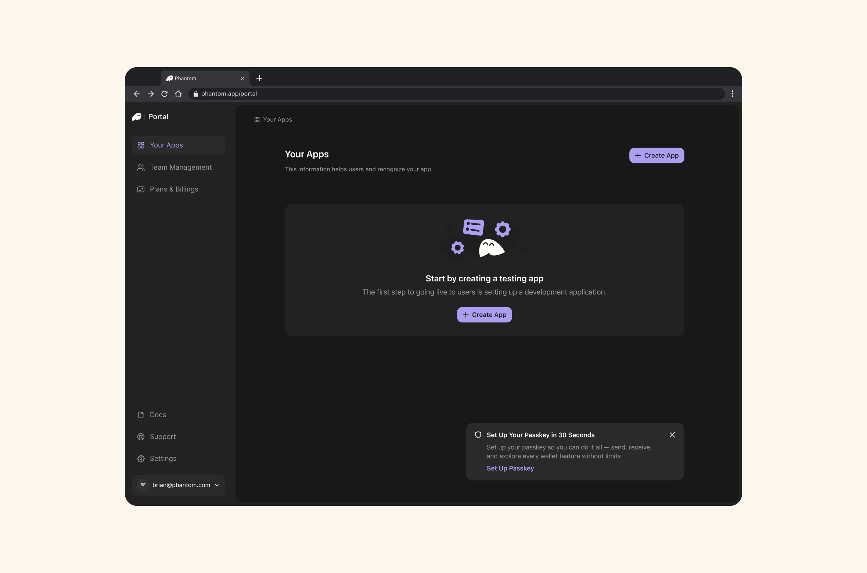The image size is (867, 573).
Task: Click Create App in the empty-state card
Action: pyautogui.click(x=484, y=315)
